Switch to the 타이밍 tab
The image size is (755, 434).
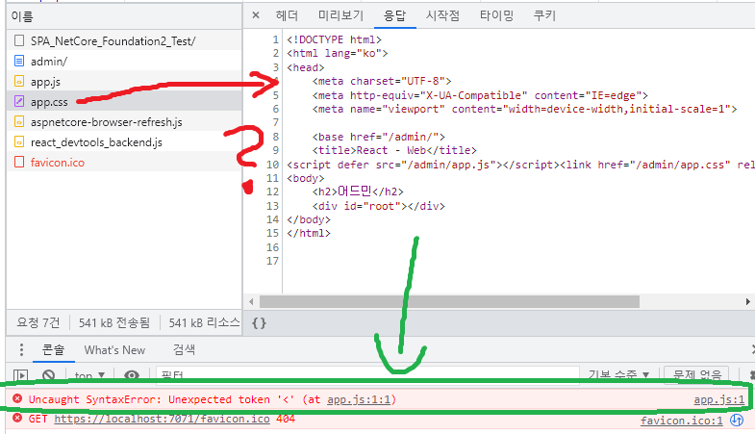[x=496, y=15]
